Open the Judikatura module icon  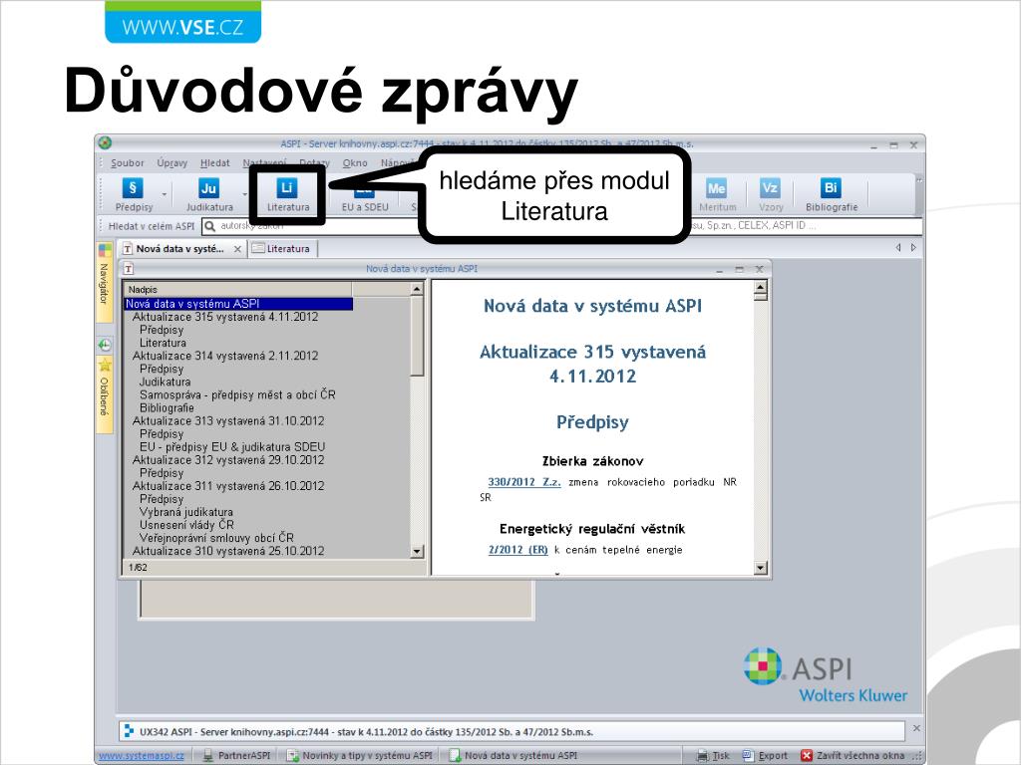pyautogui.click(x=208, y=188)
